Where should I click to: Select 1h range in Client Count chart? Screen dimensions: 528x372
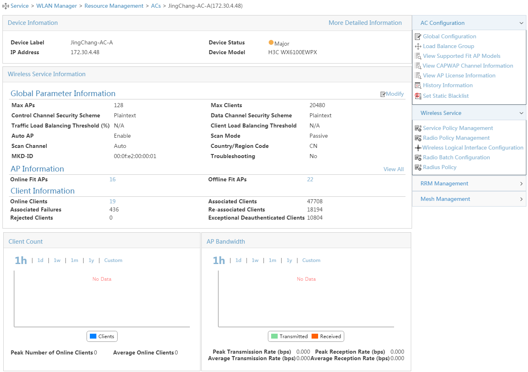tap(21, 260)
